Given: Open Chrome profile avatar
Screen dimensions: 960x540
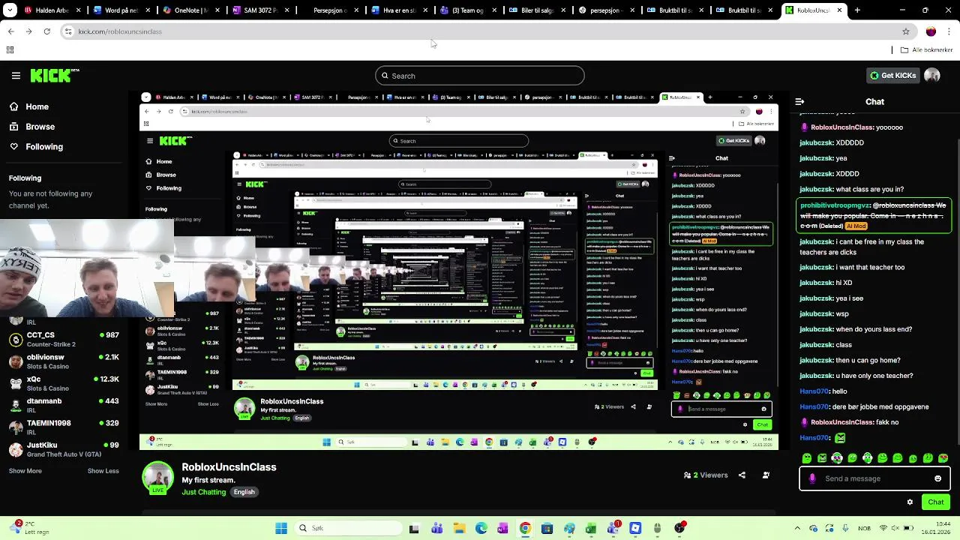Looking at the screenshot, I should (x=931, y=31).
